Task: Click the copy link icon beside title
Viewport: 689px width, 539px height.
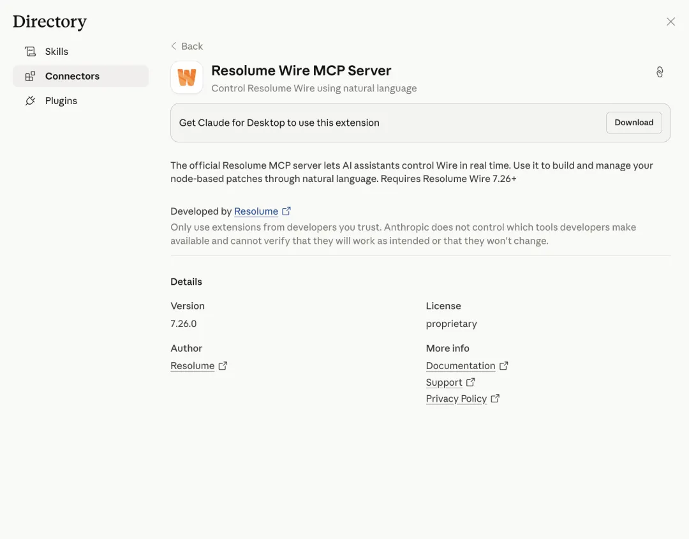Action: click(660, 72)
